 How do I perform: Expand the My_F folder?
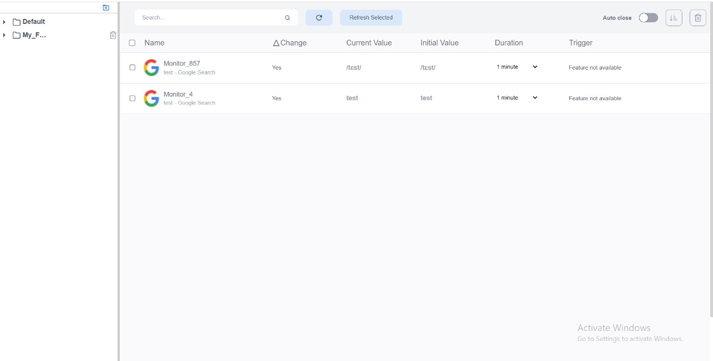click(x=4, y=34)
